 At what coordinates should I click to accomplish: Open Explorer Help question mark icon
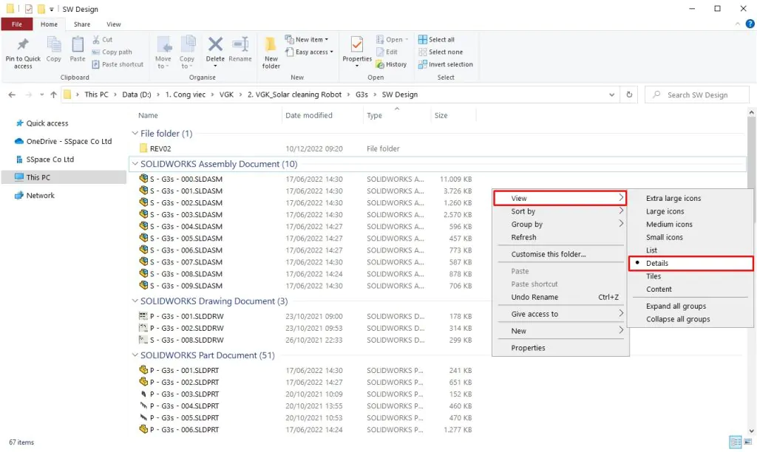[x=750, y=24]
